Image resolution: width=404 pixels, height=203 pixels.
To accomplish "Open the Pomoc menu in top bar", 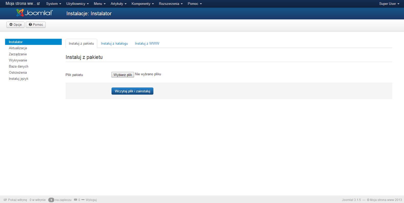I will point(195,4).
